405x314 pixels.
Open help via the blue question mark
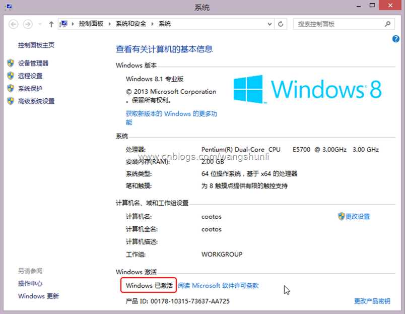[396, 39]
